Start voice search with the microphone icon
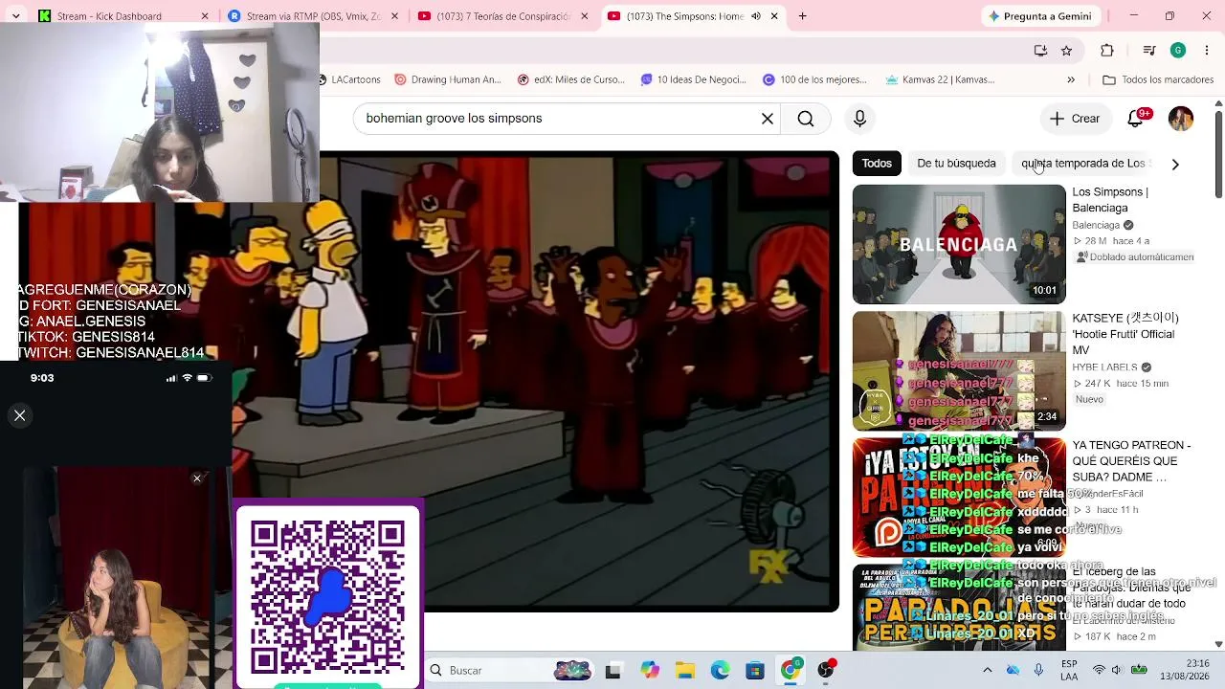 [x=859, y=119]
